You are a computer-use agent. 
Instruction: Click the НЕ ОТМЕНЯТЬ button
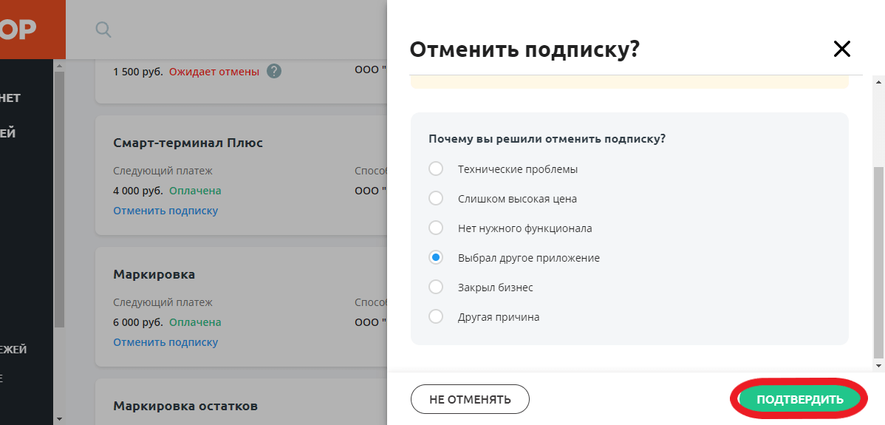pos(470,400)
